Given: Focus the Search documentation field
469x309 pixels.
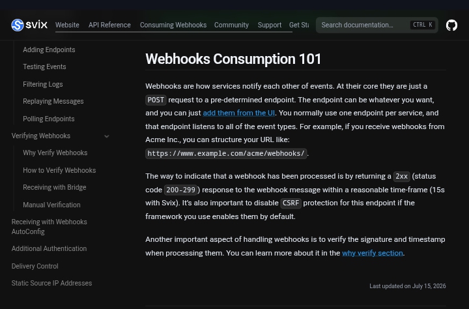Looking at the screenshot, I should [377, 25].
